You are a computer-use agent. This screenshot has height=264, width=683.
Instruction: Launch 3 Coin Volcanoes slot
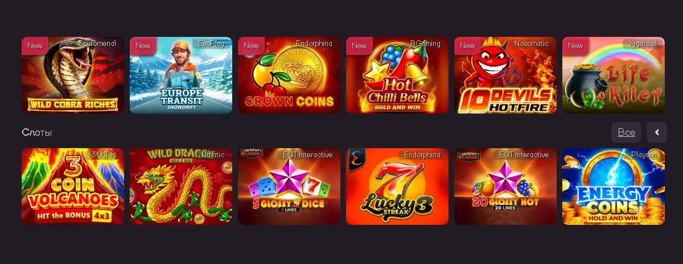[x=73, y=187]
